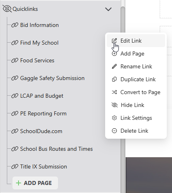172x193 pixels.
Task: Select the Bid Information link item
Action: [39, 25]
